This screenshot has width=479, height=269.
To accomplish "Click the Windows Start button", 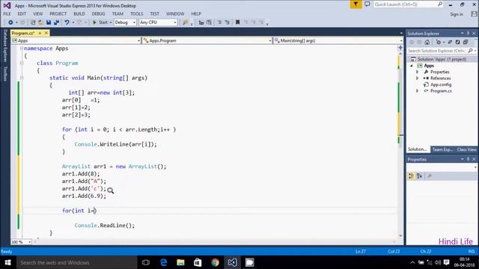I will point(8,262).
